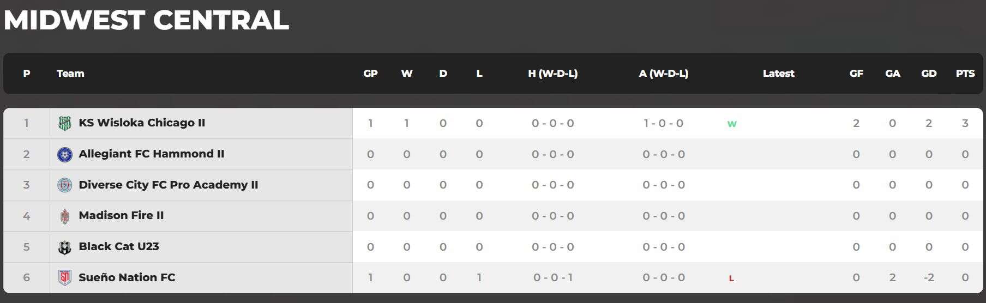Click the Team column header
The image size is (986, 303).
pos(70,74)
